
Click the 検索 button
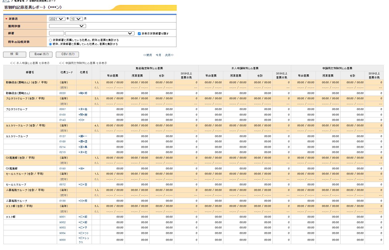tap(14, 54)
